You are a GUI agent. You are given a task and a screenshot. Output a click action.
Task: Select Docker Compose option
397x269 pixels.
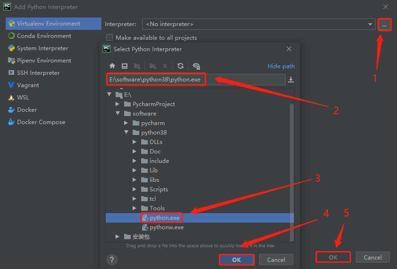[x=54, y=122]
